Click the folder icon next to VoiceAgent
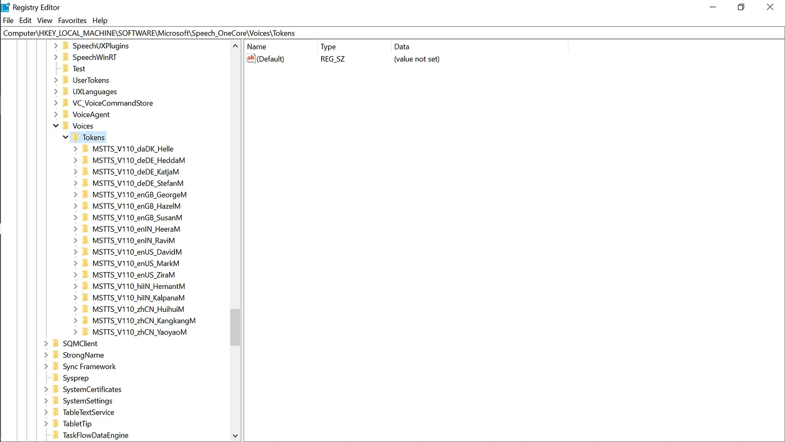The width and height of the screenshot is (785, 442). pyautogui.click(x=66, y=114)
